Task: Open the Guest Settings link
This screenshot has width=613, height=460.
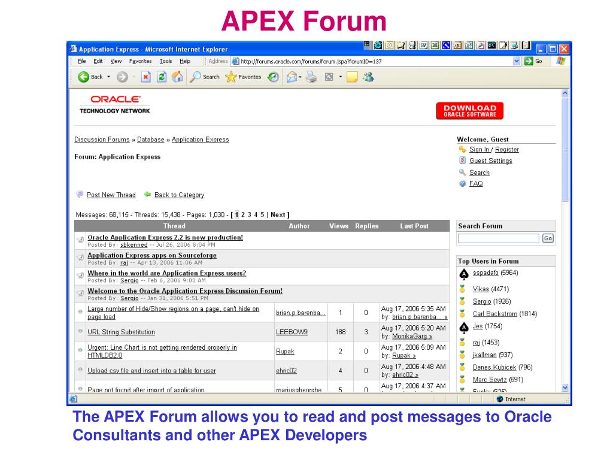Action: tap(491, 161)
